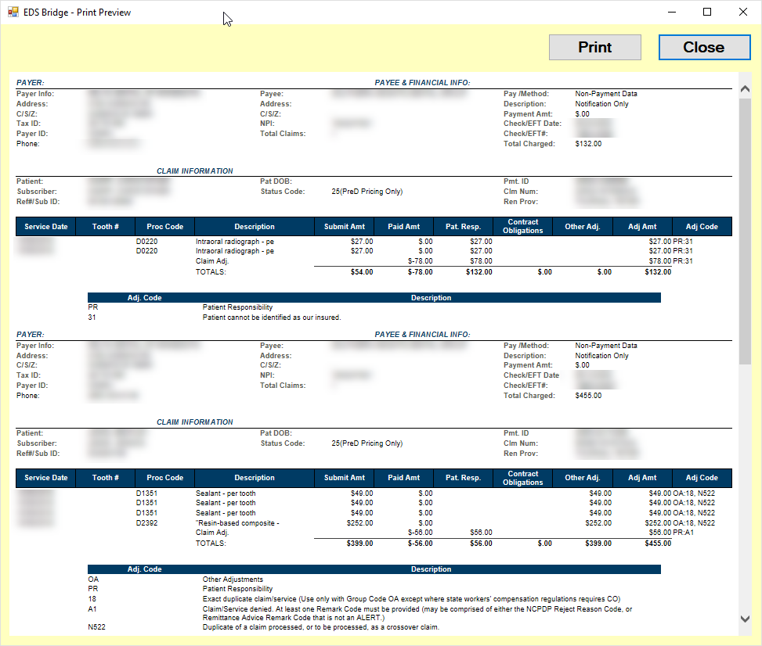Select the D2392 procedure code cell

(146, 523)
